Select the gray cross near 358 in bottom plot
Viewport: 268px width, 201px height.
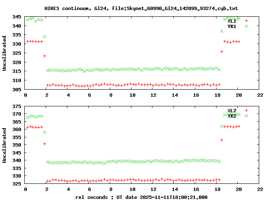point(44,132)
